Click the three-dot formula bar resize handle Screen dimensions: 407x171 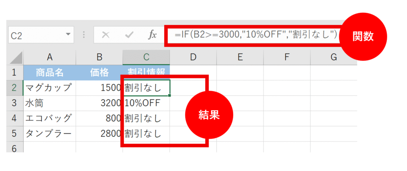pyautogui.click(x=84, y=35)
